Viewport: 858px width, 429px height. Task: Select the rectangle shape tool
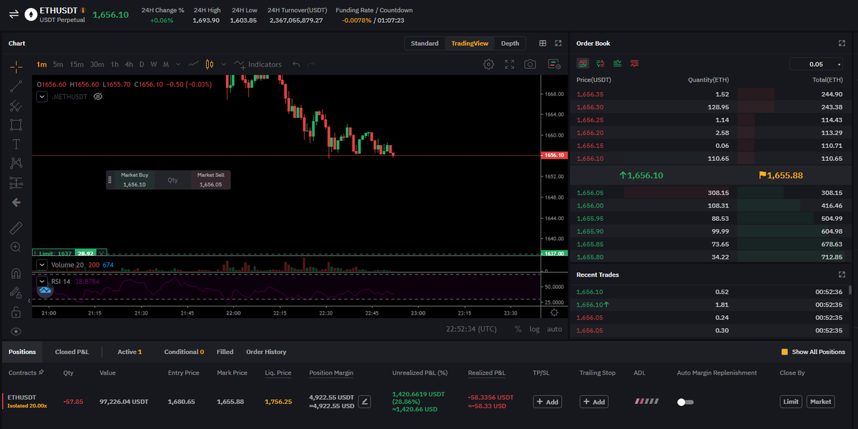pyautogui.click(x=16, y=124)
